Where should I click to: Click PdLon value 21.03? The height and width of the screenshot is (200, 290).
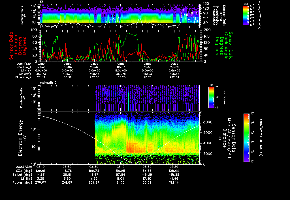coord(121,182)
